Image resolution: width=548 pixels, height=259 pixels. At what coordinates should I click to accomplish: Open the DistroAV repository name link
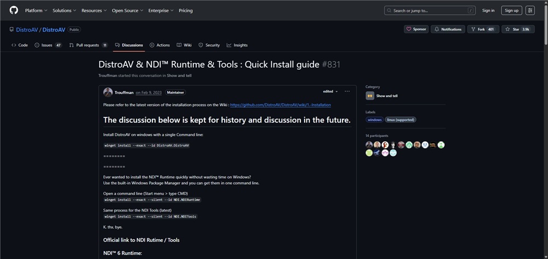pos(54,30)
